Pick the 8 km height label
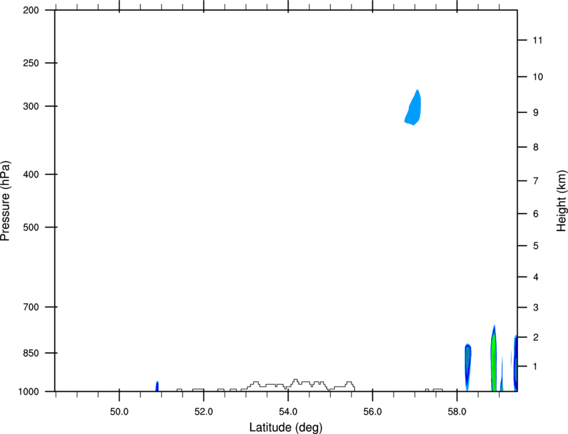This screenshot has height=434, width=568. (536, 148)
